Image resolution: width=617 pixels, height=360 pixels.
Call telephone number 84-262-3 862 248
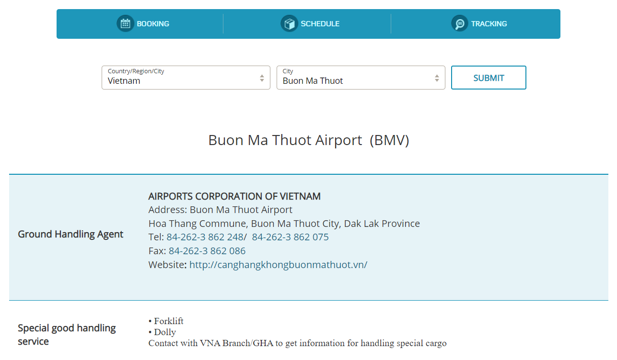tap(205, 237)
